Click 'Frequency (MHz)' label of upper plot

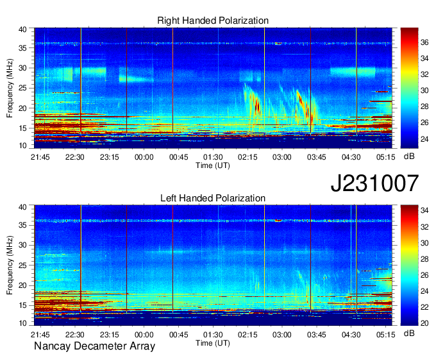(x=10, y=88)
